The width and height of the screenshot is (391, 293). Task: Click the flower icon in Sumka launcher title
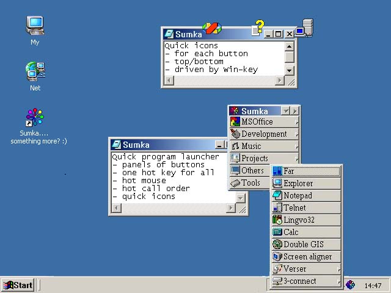[x=234, y=111]
